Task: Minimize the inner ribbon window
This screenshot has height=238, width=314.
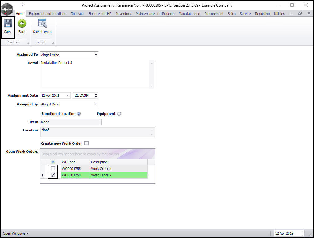Action: [x=291, y=14]
